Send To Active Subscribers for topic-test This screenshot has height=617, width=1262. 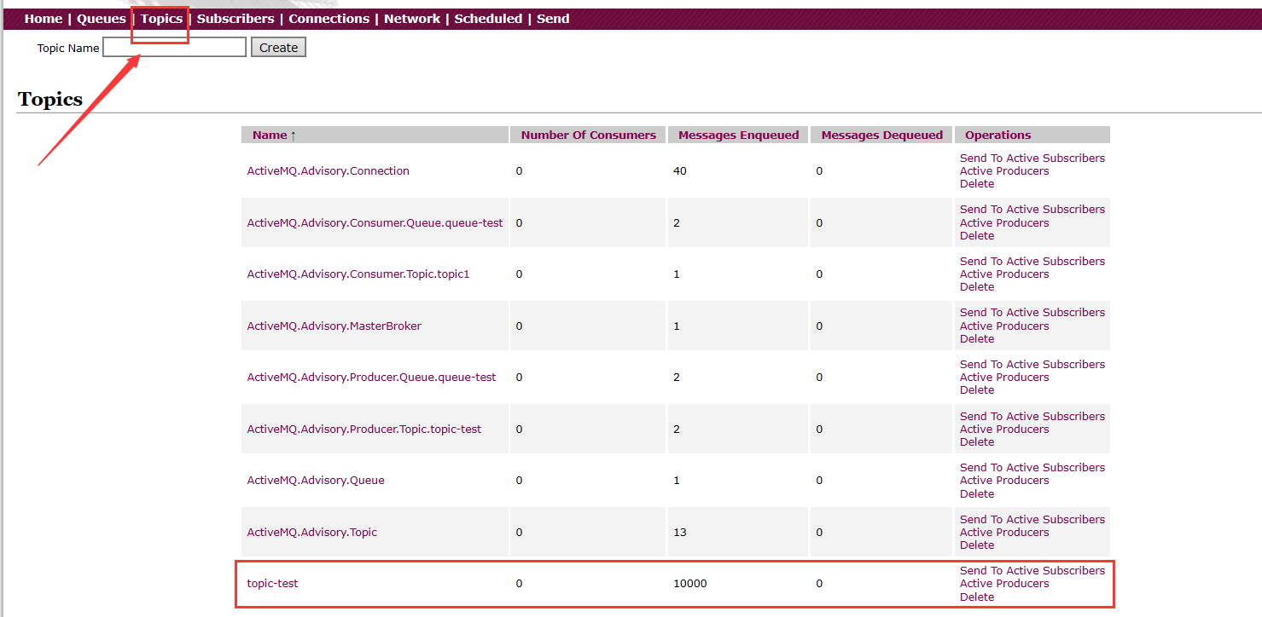tap(1032, 571)
